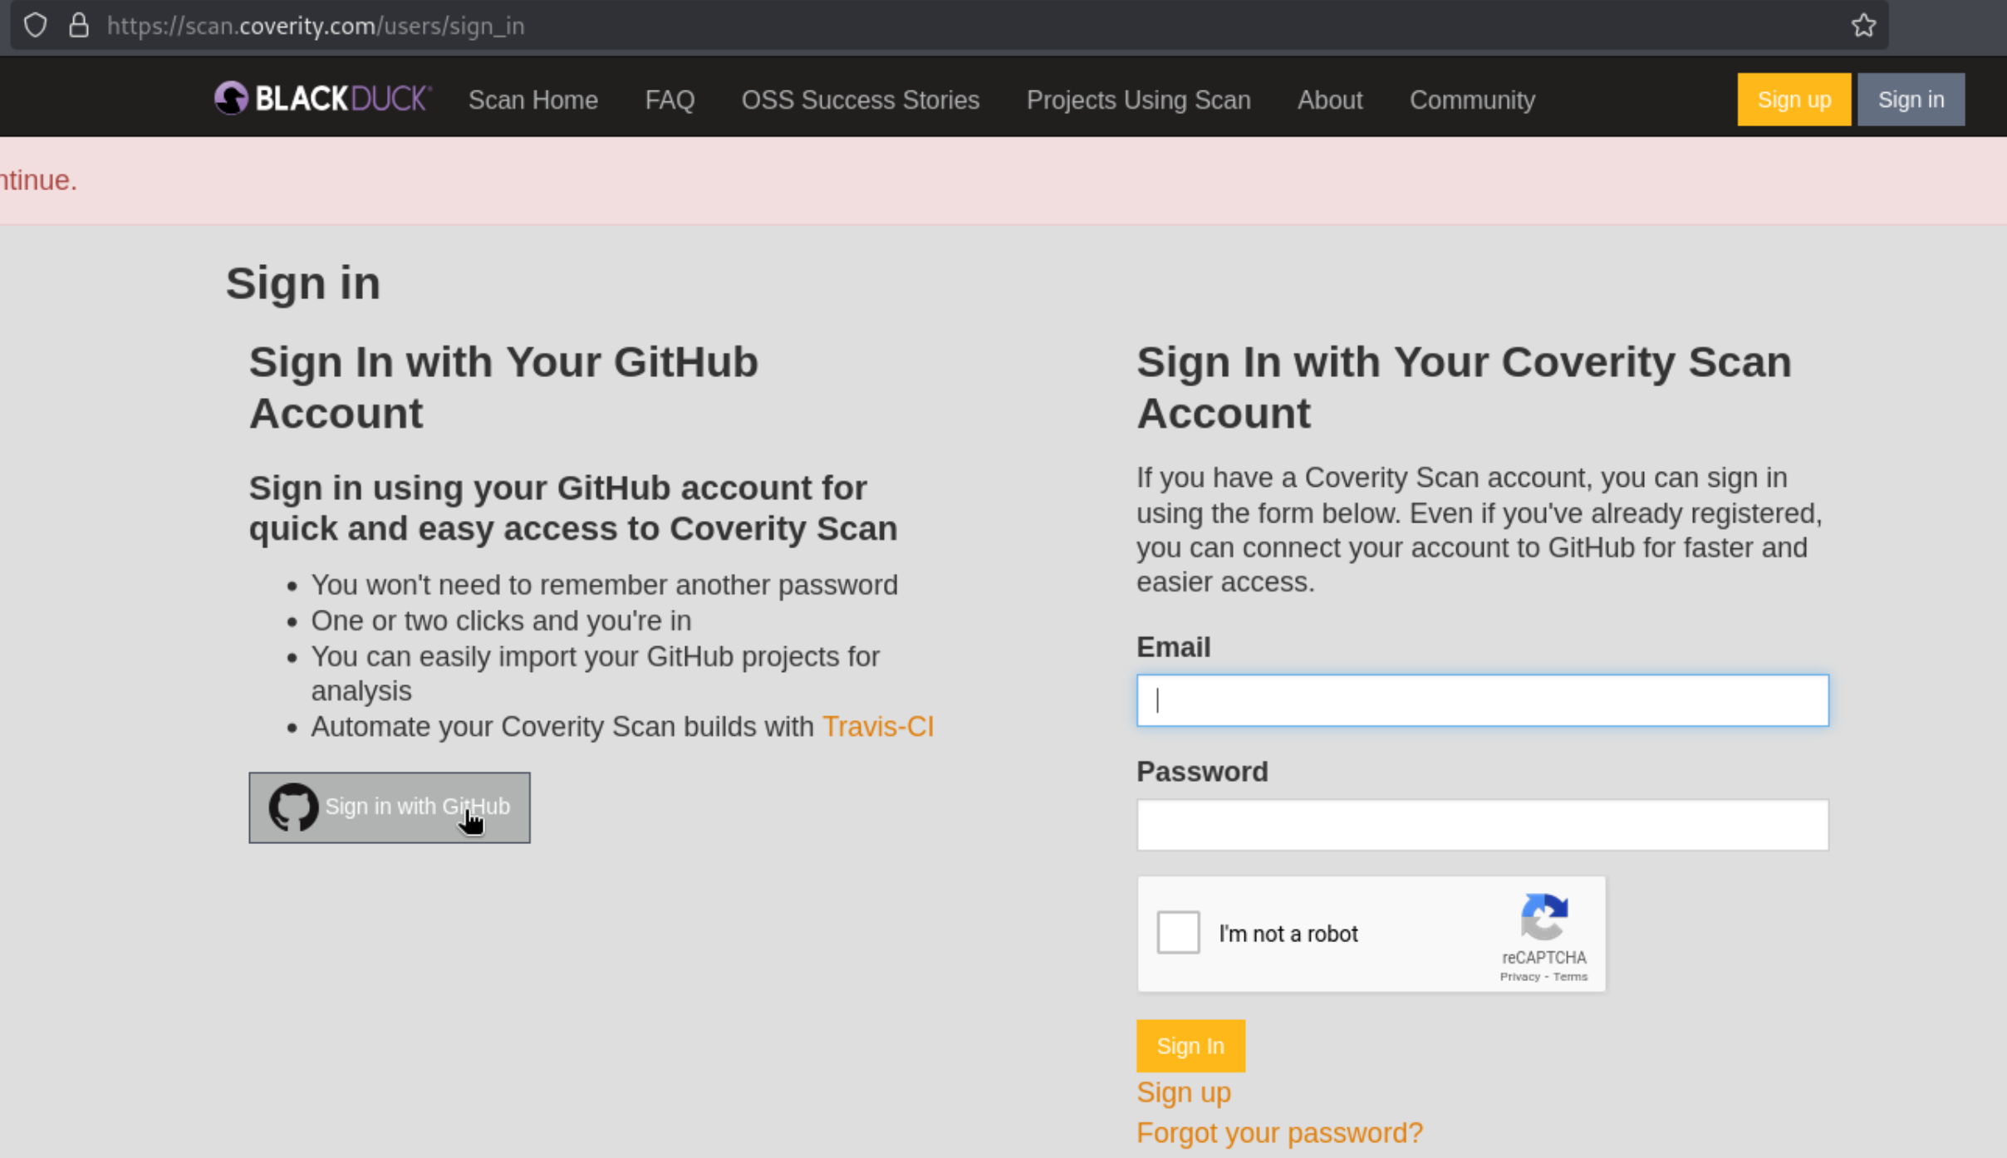Open the About navigation item
Viewport: 2007px width, 1158px height.
1330,100
